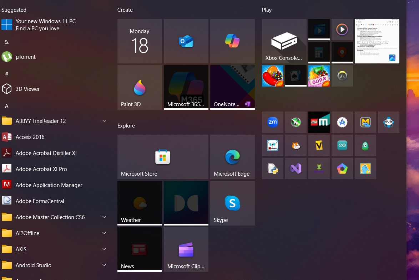This screenshot has height=280, width=419.
Task: Open the robot education app tile
Action: tap(273, 145)
